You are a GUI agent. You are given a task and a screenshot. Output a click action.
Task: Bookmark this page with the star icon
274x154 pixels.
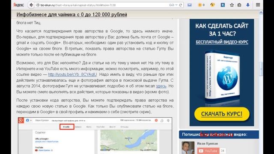[x=232, y=5]
